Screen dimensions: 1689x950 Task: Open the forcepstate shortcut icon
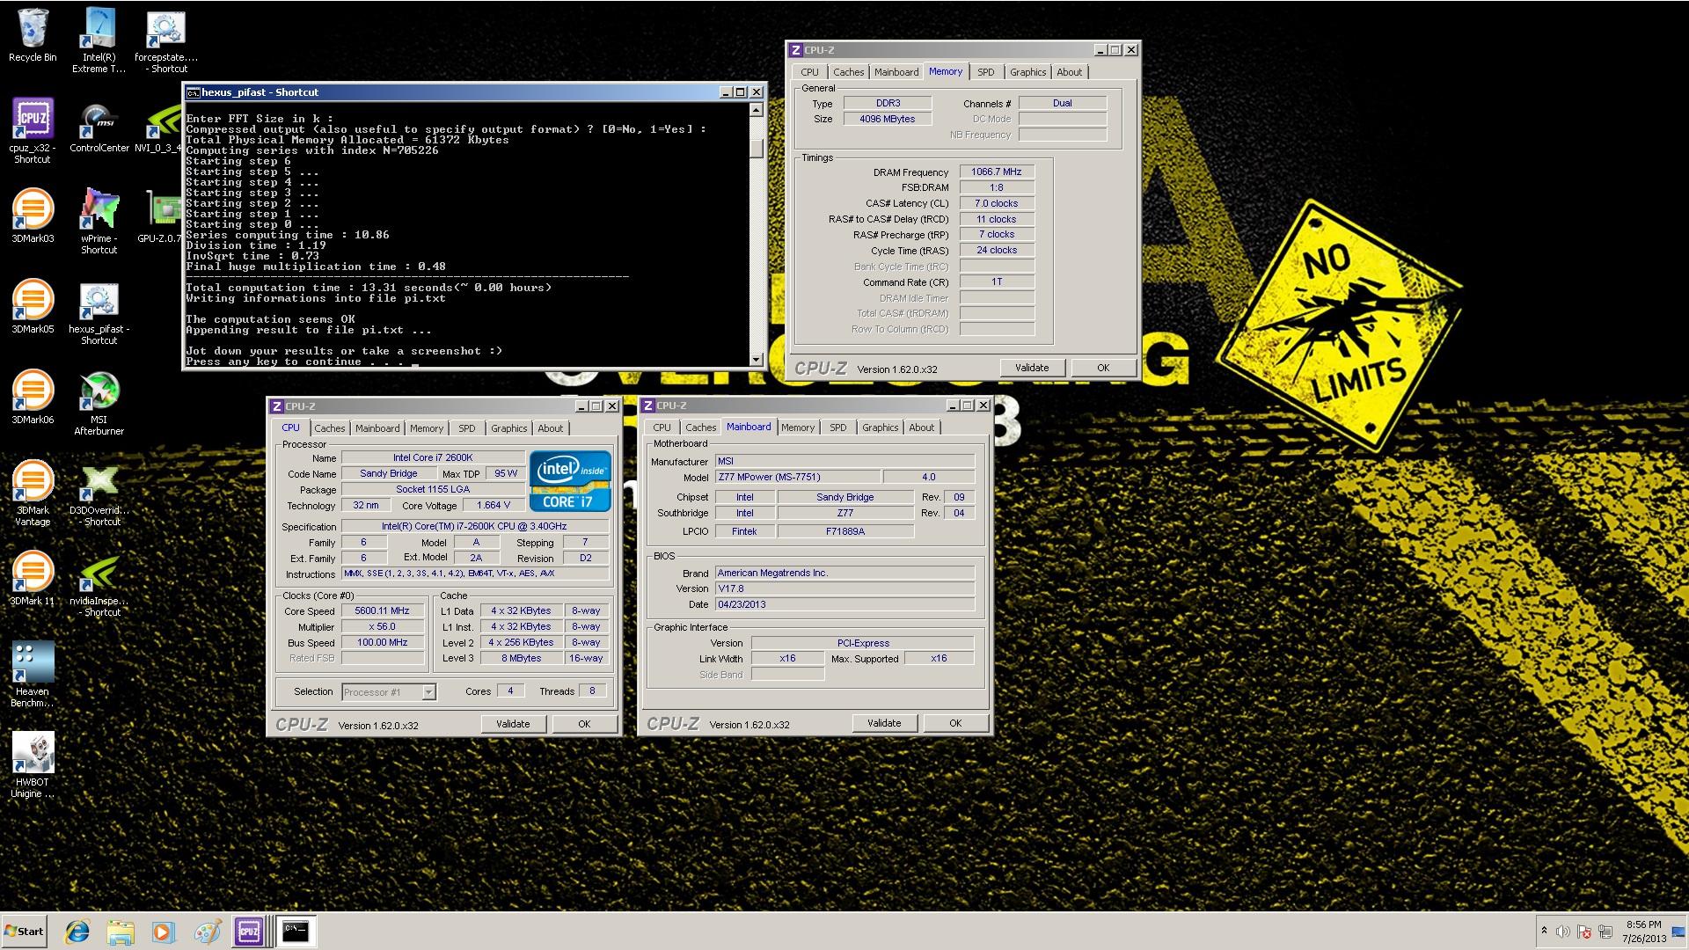coord(165,41)
